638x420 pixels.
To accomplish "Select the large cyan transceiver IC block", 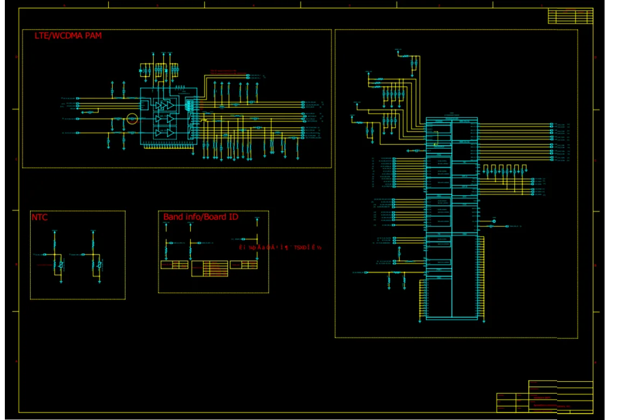I will tap(451, 218).
